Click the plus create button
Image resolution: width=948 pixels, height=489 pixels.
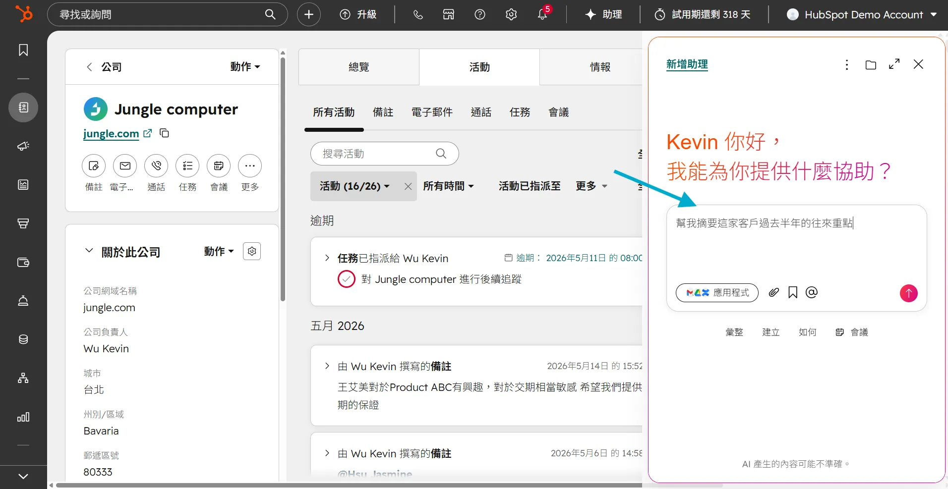[308, 14]
